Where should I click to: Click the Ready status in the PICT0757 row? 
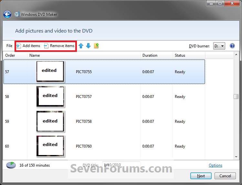coord(180,97)
